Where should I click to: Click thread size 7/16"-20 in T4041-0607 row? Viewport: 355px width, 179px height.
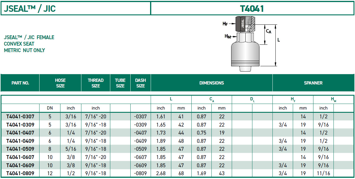pos(96,157)
